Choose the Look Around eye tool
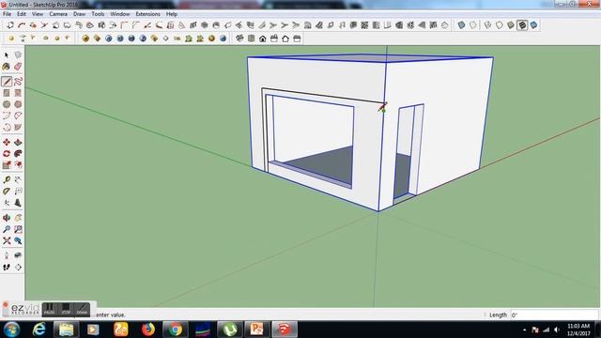Image resolution: width=601 pixels, height=338 pixels. pos(18,255)
